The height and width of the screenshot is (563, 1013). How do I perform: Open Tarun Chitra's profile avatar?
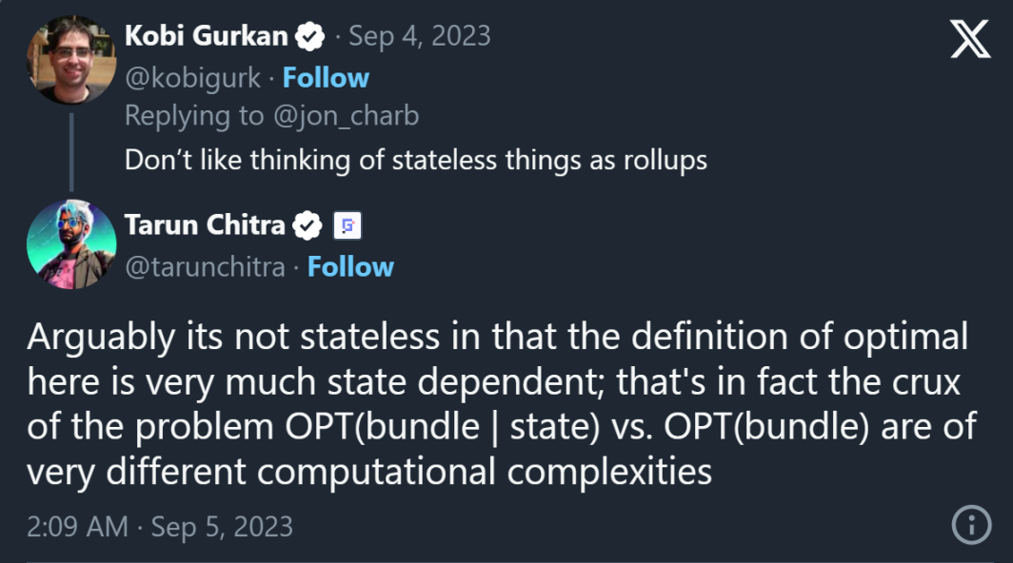[x=71, y=243]
